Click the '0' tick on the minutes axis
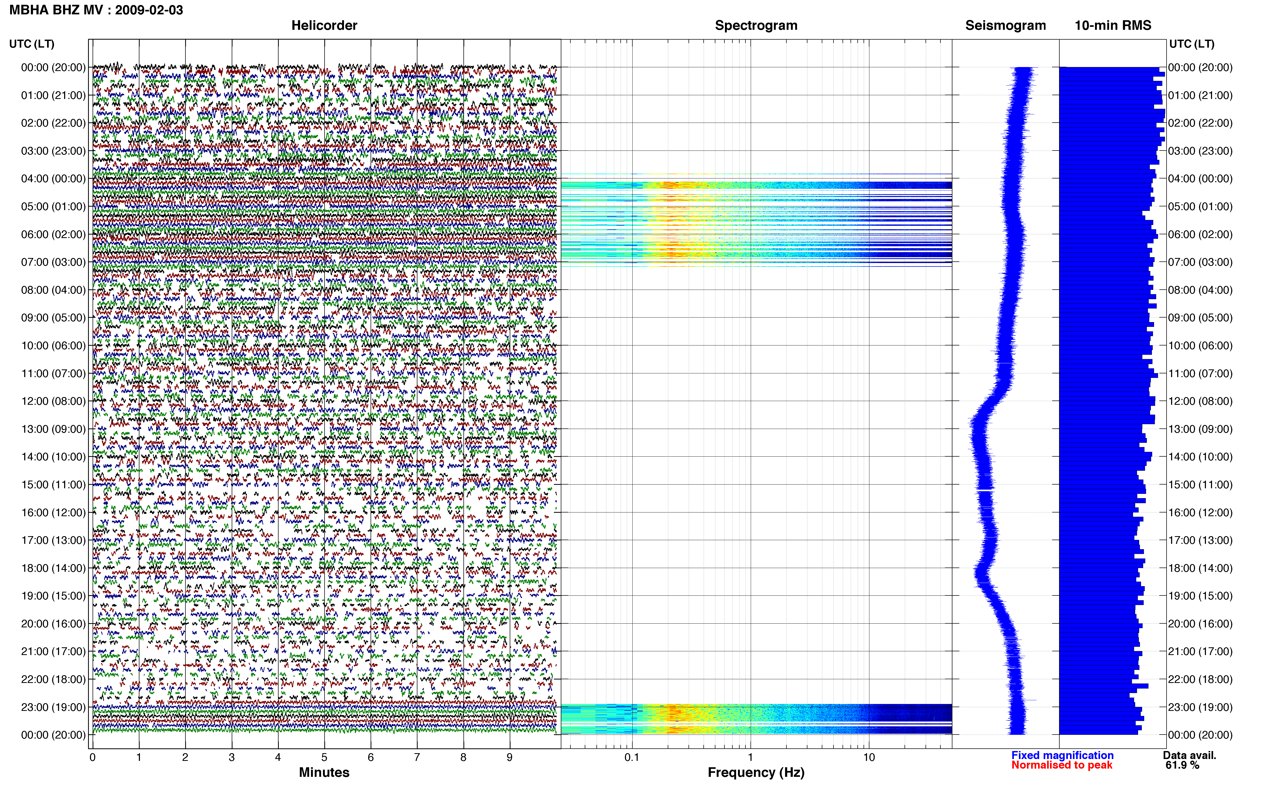The height and width of the screenshot is (788, 1261). coord(92,758)
